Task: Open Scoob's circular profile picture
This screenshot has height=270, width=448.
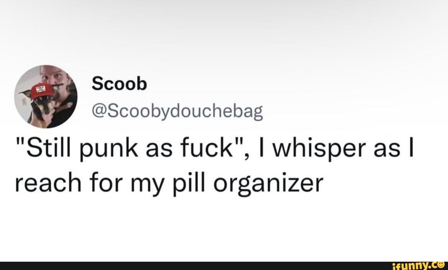Action: (46, 96)
